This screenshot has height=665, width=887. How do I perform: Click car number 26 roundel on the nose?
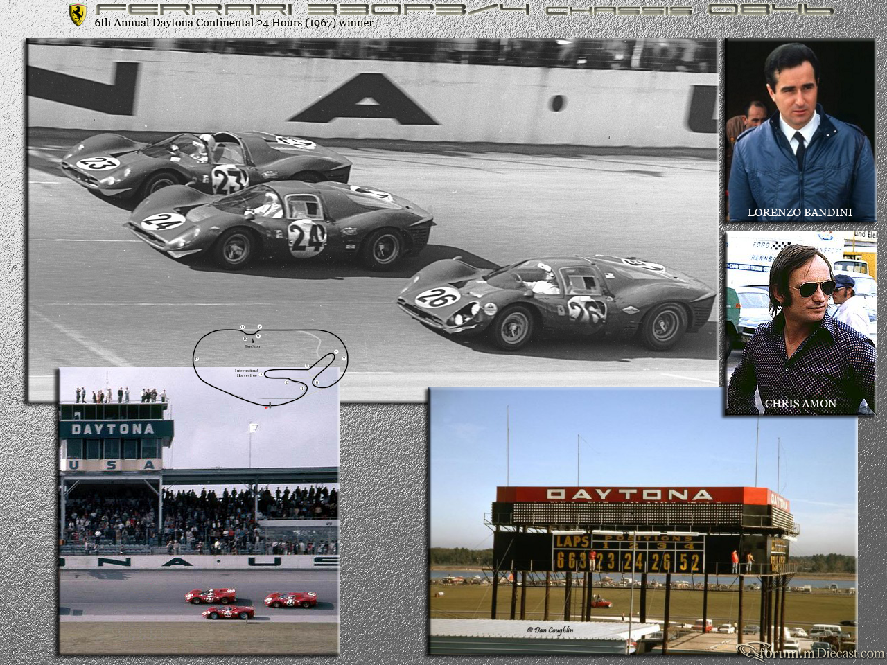tap(437, 297)
